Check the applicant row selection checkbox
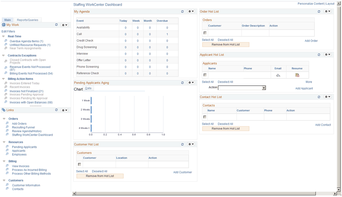 [x=205, y=75]
